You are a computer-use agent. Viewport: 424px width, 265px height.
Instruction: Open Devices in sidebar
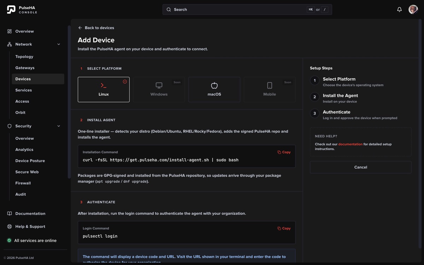[x=38, y=79]
